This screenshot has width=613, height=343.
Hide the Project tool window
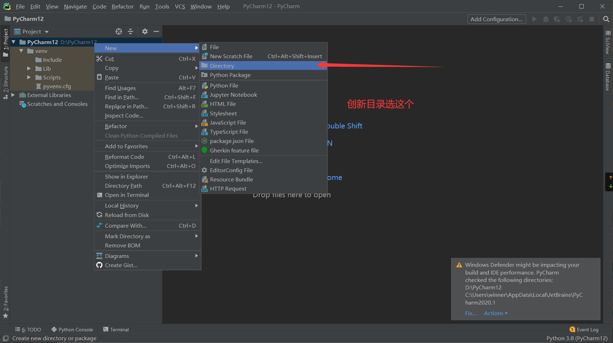156,31
